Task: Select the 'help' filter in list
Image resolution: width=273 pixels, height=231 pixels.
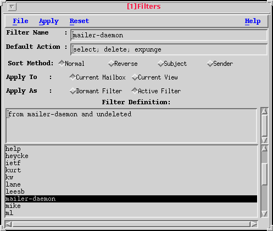Action: point(131,149)
